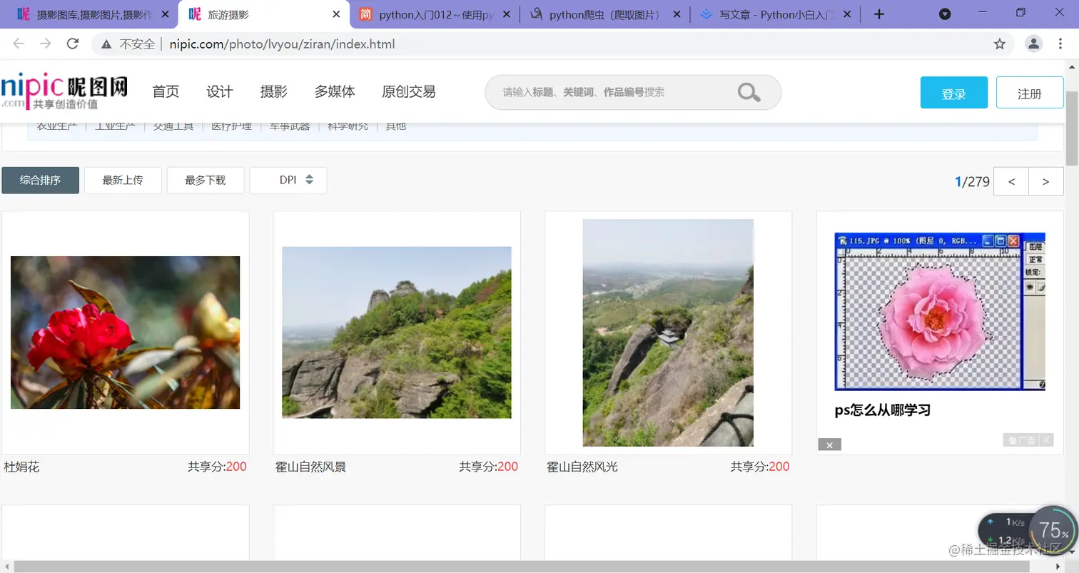The width and height of the screenshot is (1079, 573).
Task: Restore down the browser window
Action: (1020, 12)
